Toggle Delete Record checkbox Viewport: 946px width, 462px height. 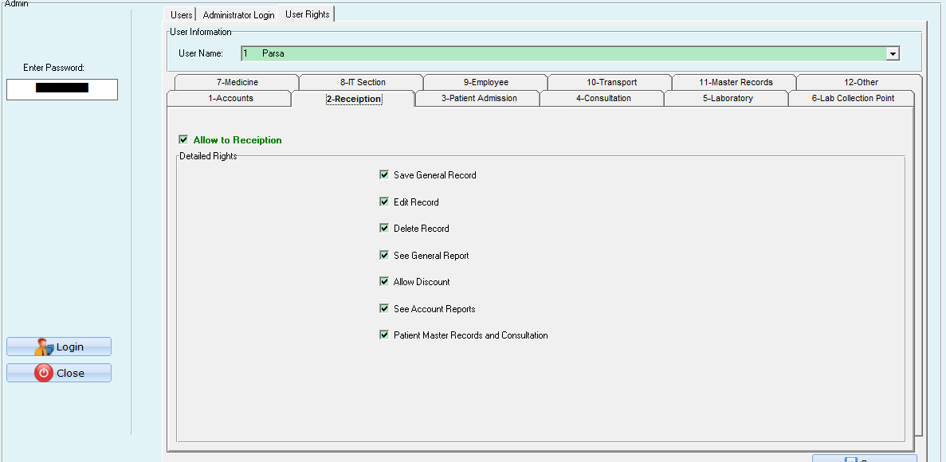(x=383, y=228)
